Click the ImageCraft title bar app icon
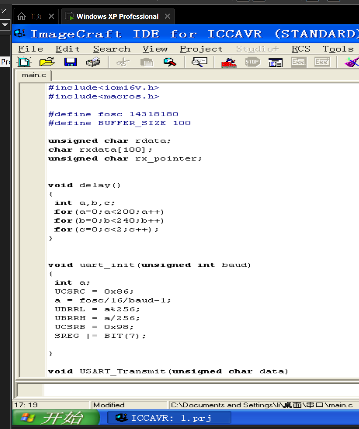Screen dimensions: 359x429 20,33
